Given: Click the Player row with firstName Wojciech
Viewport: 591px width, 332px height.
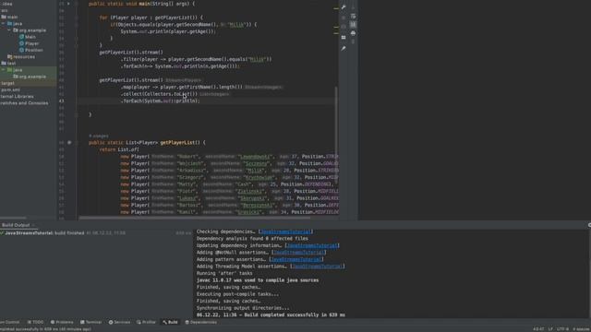Looking at the screenshot, I should pos(229,164).
